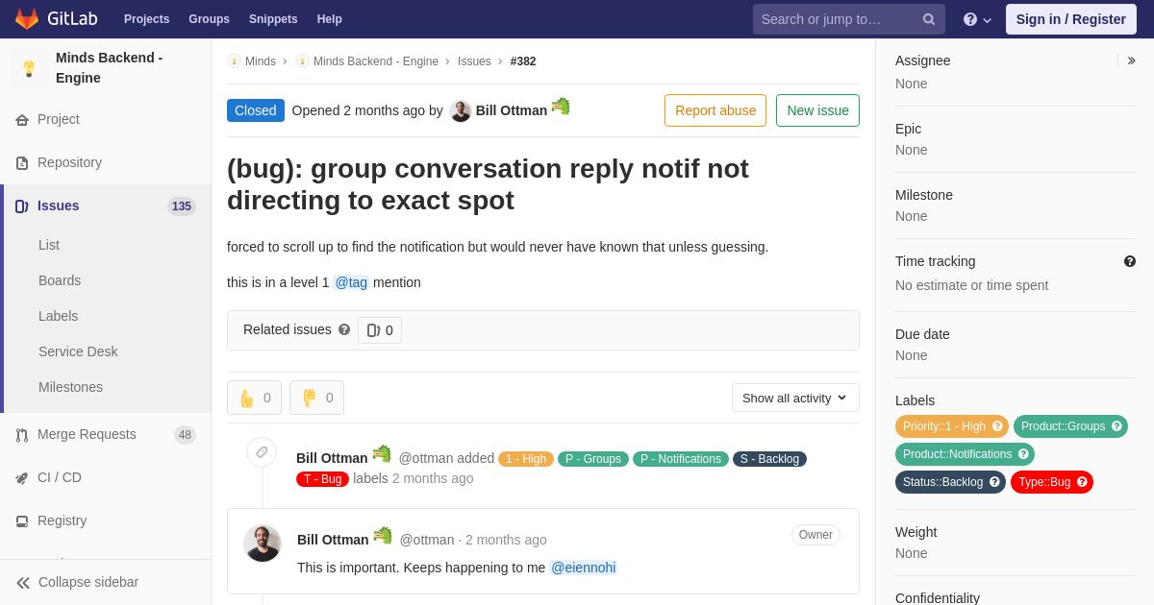This screenshot has width=1154, height=605.
Task: Click help icon on Product::Groups label
Action: tap(1116, 426)
